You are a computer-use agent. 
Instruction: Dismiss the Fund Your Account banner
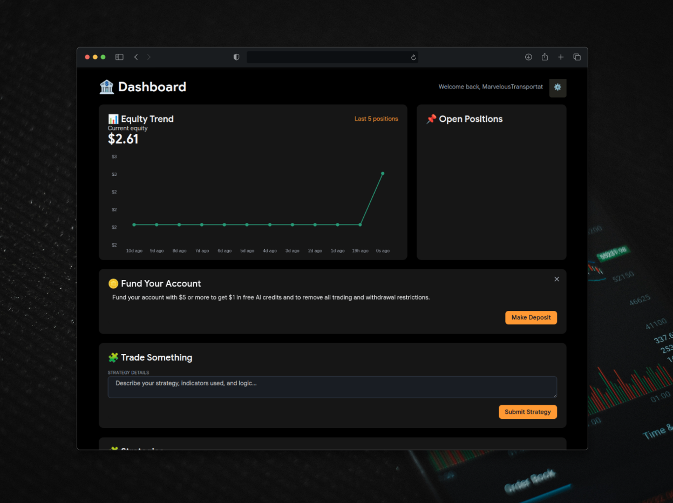pos(556,279)
